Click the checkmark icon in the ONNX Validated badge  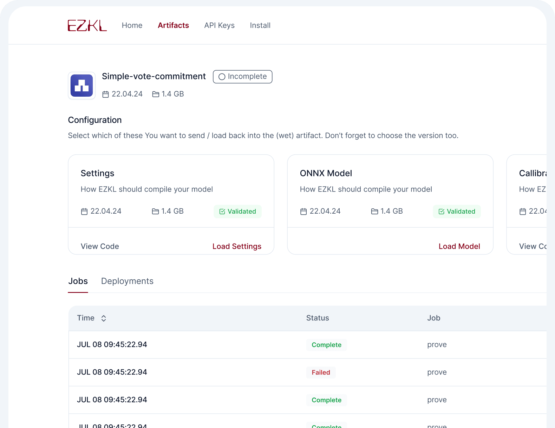441,212
